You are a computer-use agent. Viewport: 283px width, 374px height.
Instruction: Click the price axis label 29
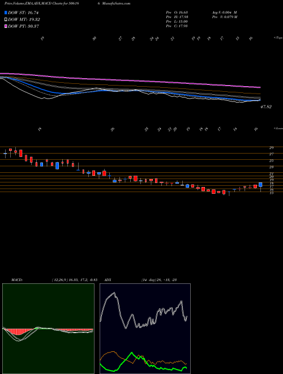point(271,148)
